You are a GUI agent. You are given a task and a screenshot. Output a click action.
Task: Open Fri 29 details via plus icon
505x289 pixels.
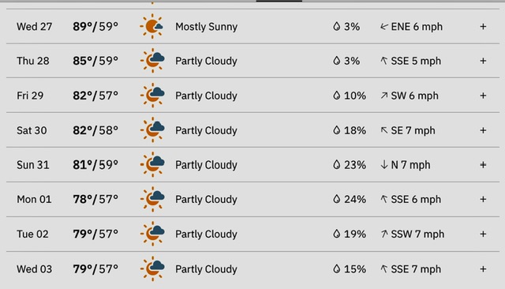(483, 96)
